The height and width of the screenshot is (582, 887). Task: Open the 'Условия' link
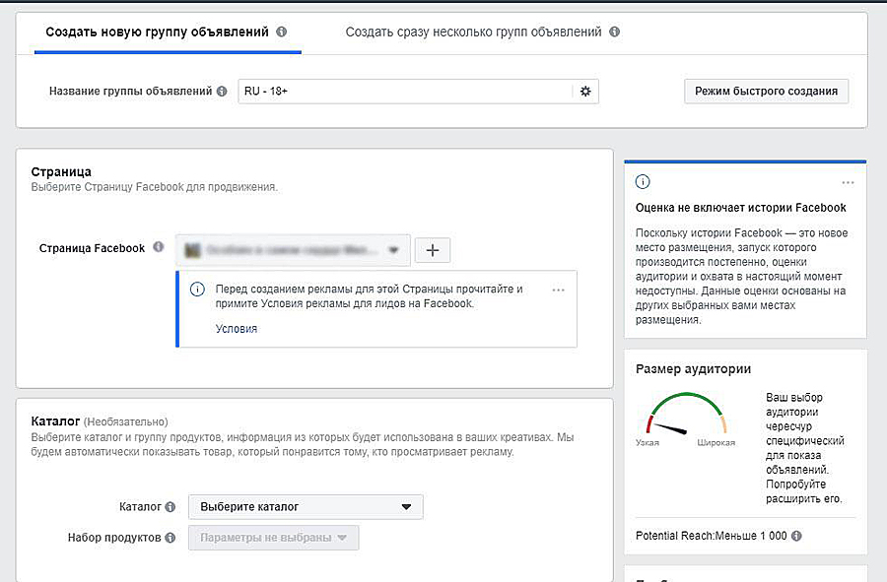click(x=237, y=329)
